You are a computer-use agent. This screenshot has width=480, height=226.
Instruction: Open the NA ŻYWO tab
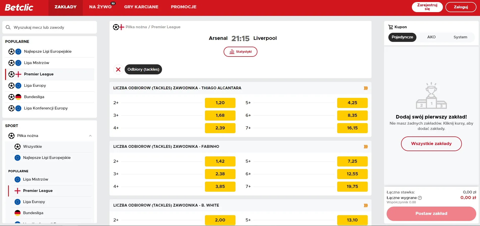(x=100, y=7)
